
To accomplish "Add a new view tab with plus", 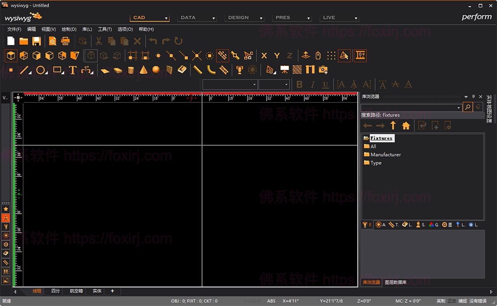I will 112,291.
